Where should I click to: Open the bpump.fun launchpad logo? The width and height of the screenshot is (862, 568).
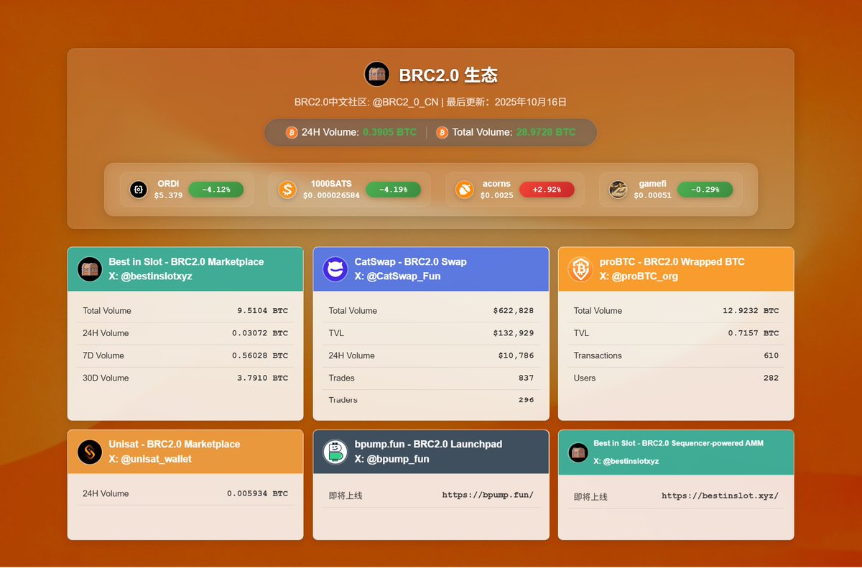[x=335, y=452]
